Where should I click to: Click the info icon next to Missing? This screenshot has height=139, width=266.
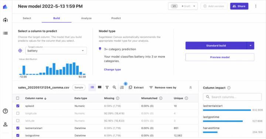pos(117,98)
